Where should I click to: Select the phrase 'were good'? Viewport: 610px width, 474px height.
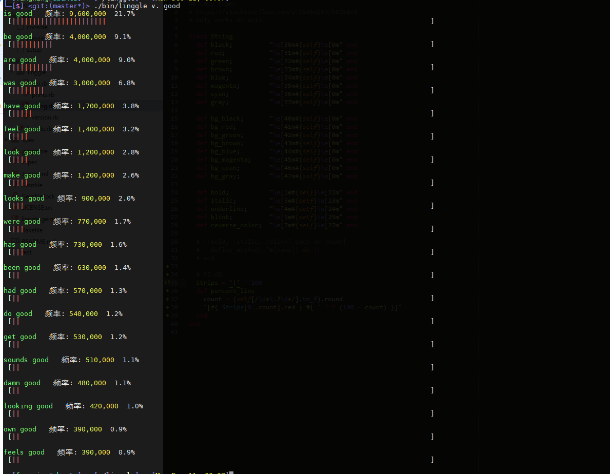(x=22, y=221)
